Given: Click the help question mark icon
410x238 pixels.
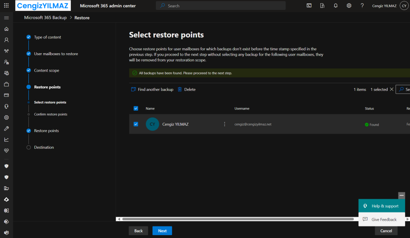Looking at the screenshot, I should (362, 6).
